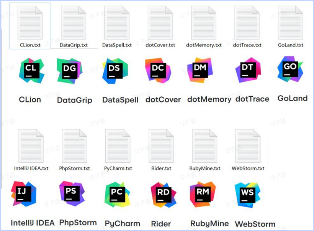Click the large Rider product label
The image size is (314, 231).
(x=161, y=224)
